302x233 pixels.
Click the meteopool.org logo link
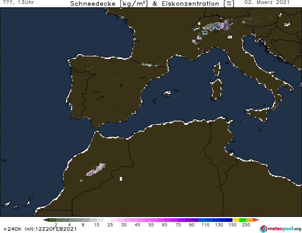281,229
